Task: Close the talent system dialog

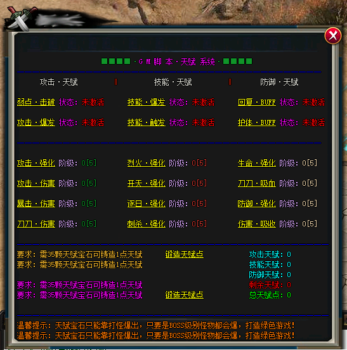Action: click(332, 36)
